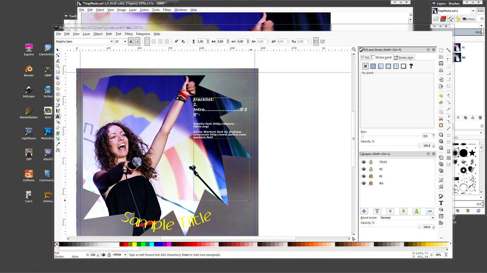Raise layer to top button
Viewport: 487px width, 273px height.
coord(377,211)
